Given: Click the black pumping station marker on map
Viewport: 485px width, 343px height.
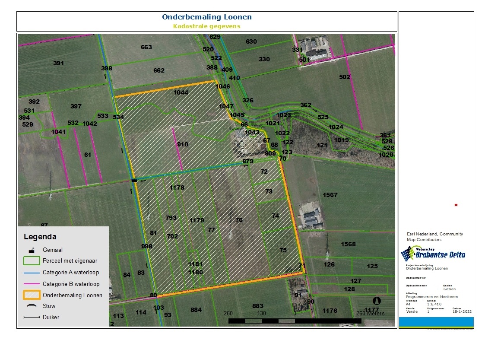Looking at the screenshot, I should pos(134,180).
